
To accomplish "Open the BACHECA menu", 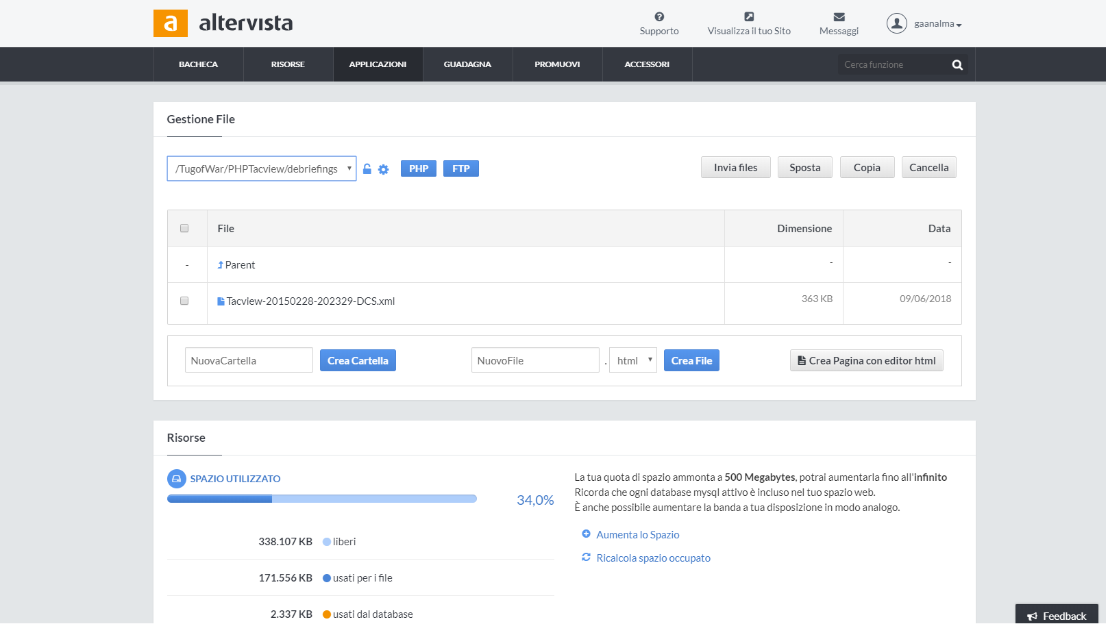I will [x=199, y=64].
